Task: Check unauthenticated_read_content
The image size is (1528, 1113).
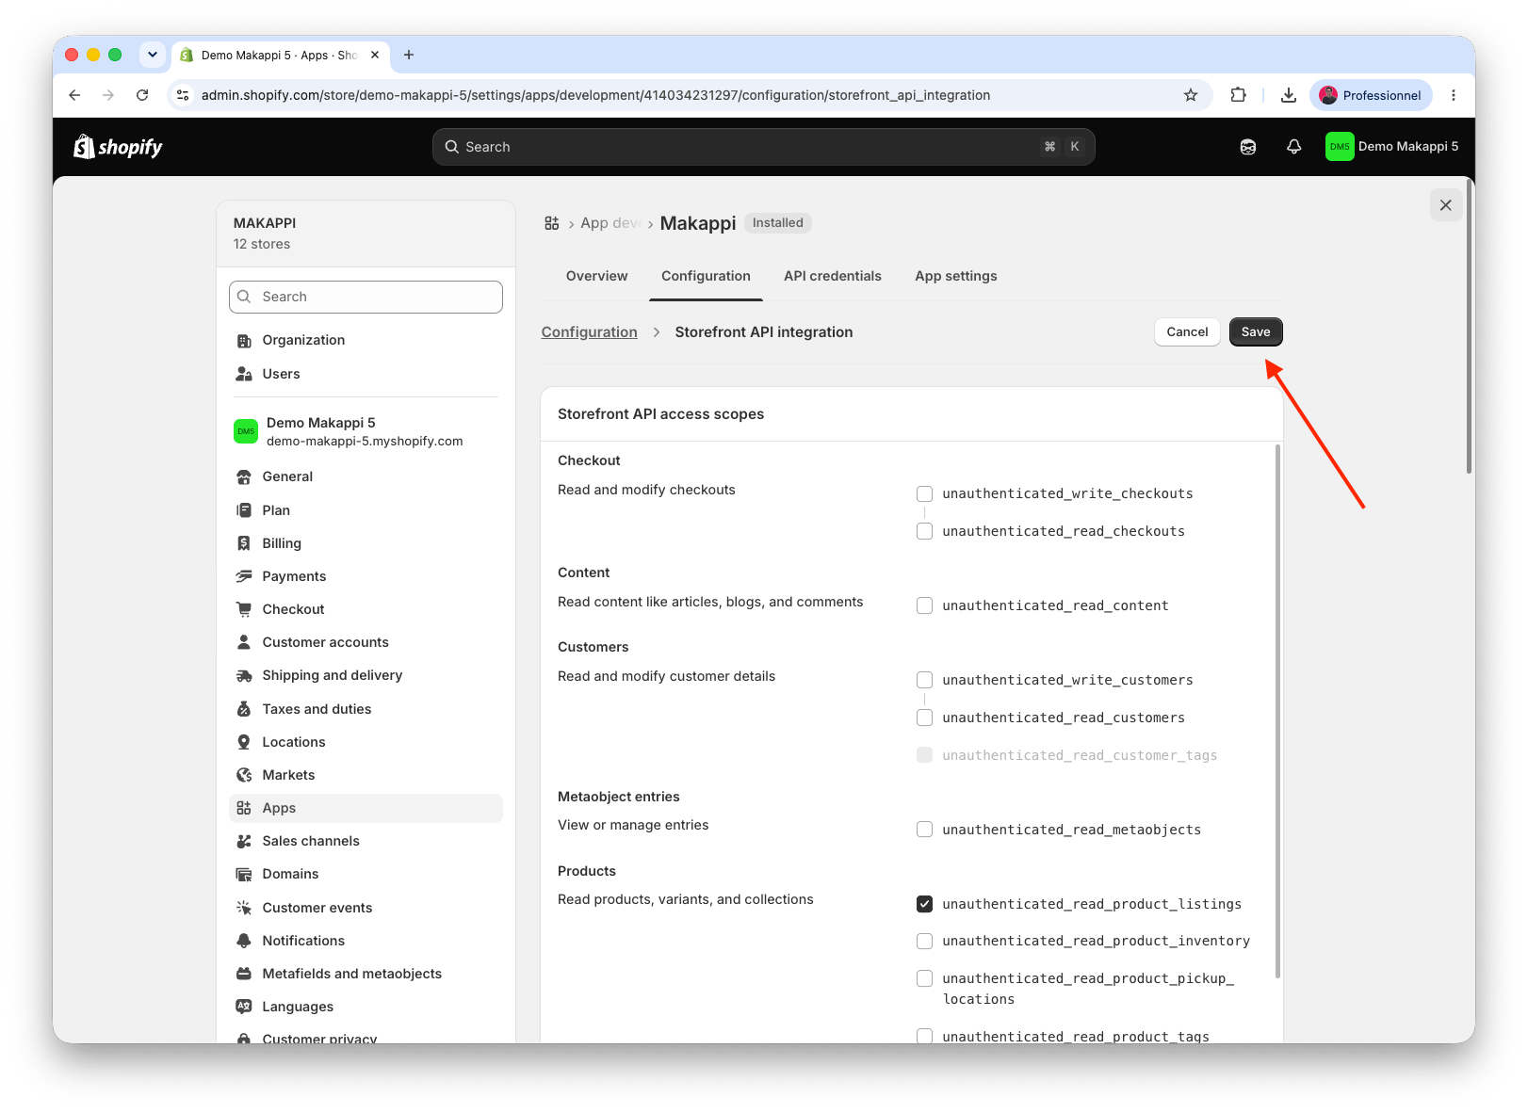Action: click(925, 605)
